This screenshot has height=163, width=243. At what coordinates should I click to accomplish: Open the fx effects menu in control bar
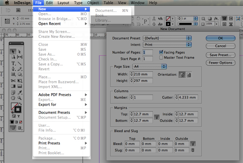(216, 19)
